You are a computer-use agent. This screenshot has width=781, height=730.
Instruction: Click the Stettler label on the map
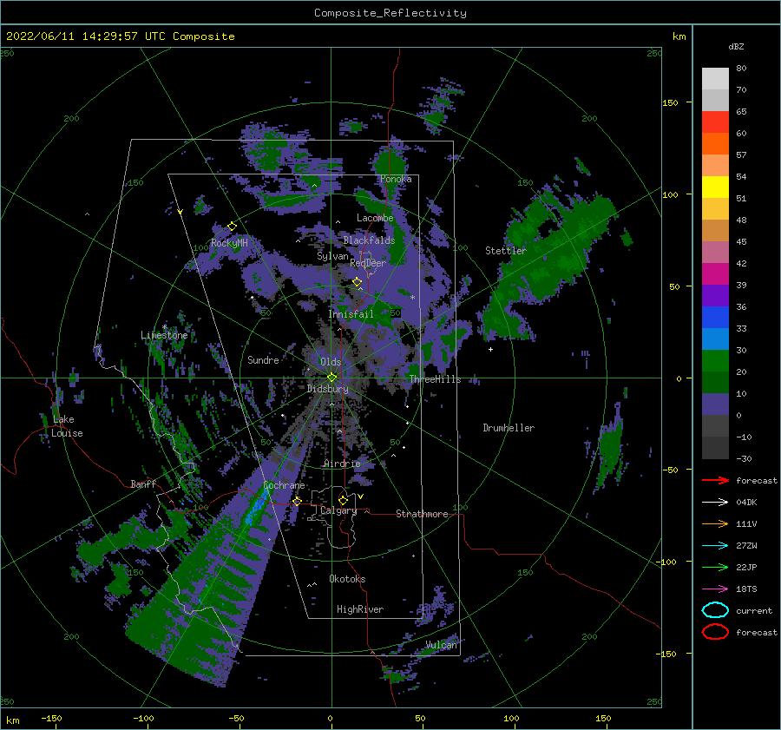tap(506, 251)
